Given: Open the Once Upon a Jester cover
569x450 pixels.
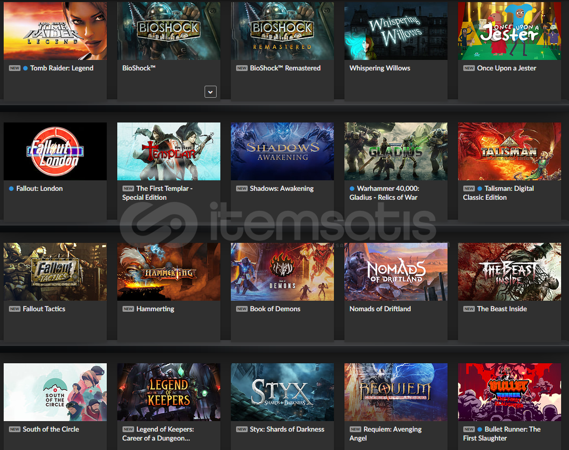Looking at the screenshot, I should pos(510,30).
